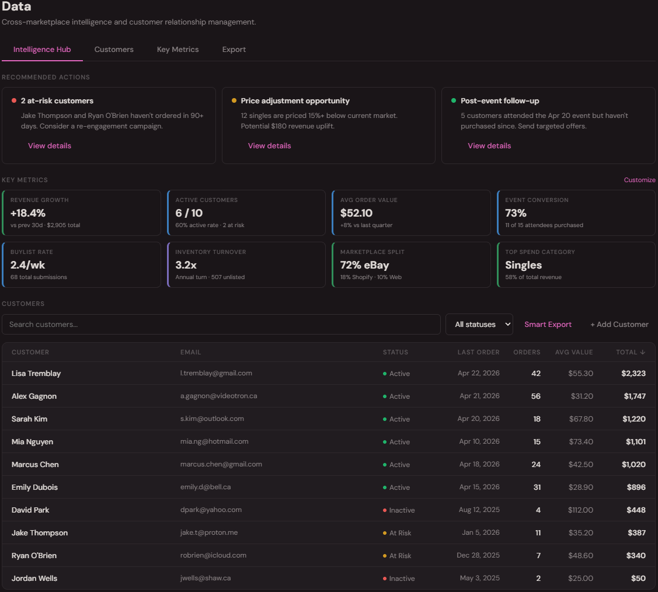Click the Dec 28, 2025 last order date
The height and width of the screenshot is (592, 658).
point(478,555)
